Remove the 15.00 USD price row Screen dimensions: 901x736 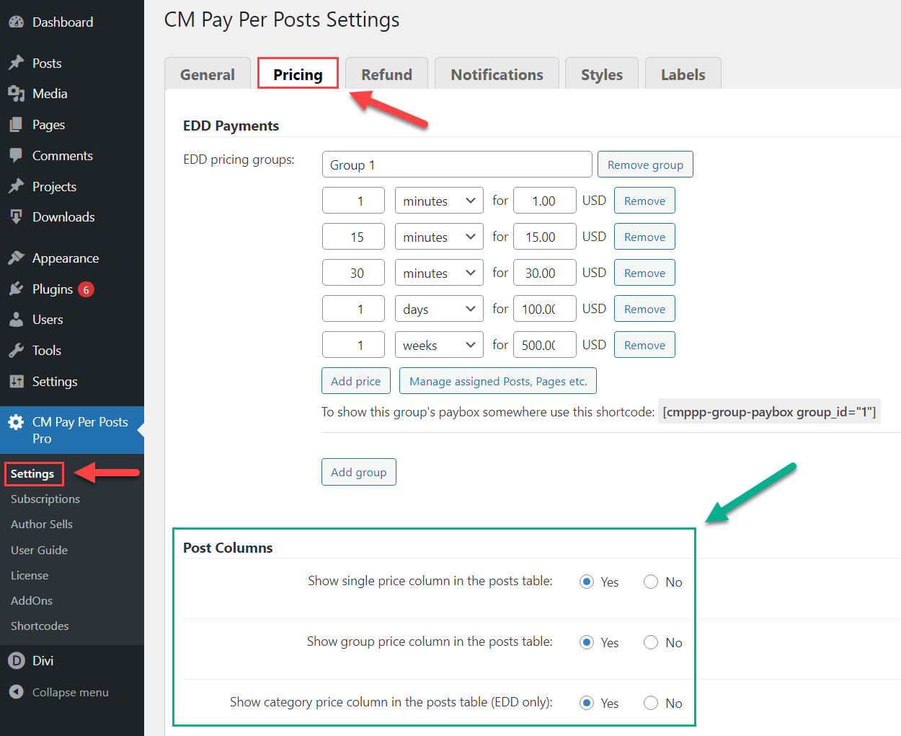click(644, 237)
